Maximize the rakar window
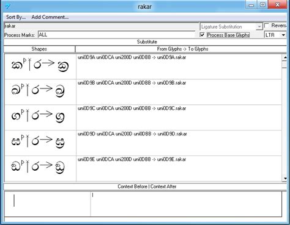The width and height of the screenshot is (290, 225). 262,5
